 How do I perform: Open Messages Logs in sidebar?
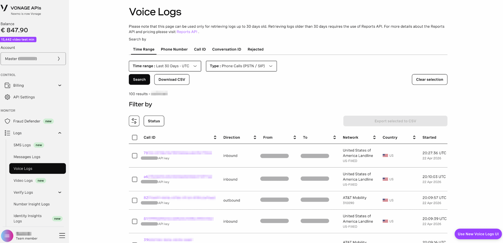(x=27, y=157)
